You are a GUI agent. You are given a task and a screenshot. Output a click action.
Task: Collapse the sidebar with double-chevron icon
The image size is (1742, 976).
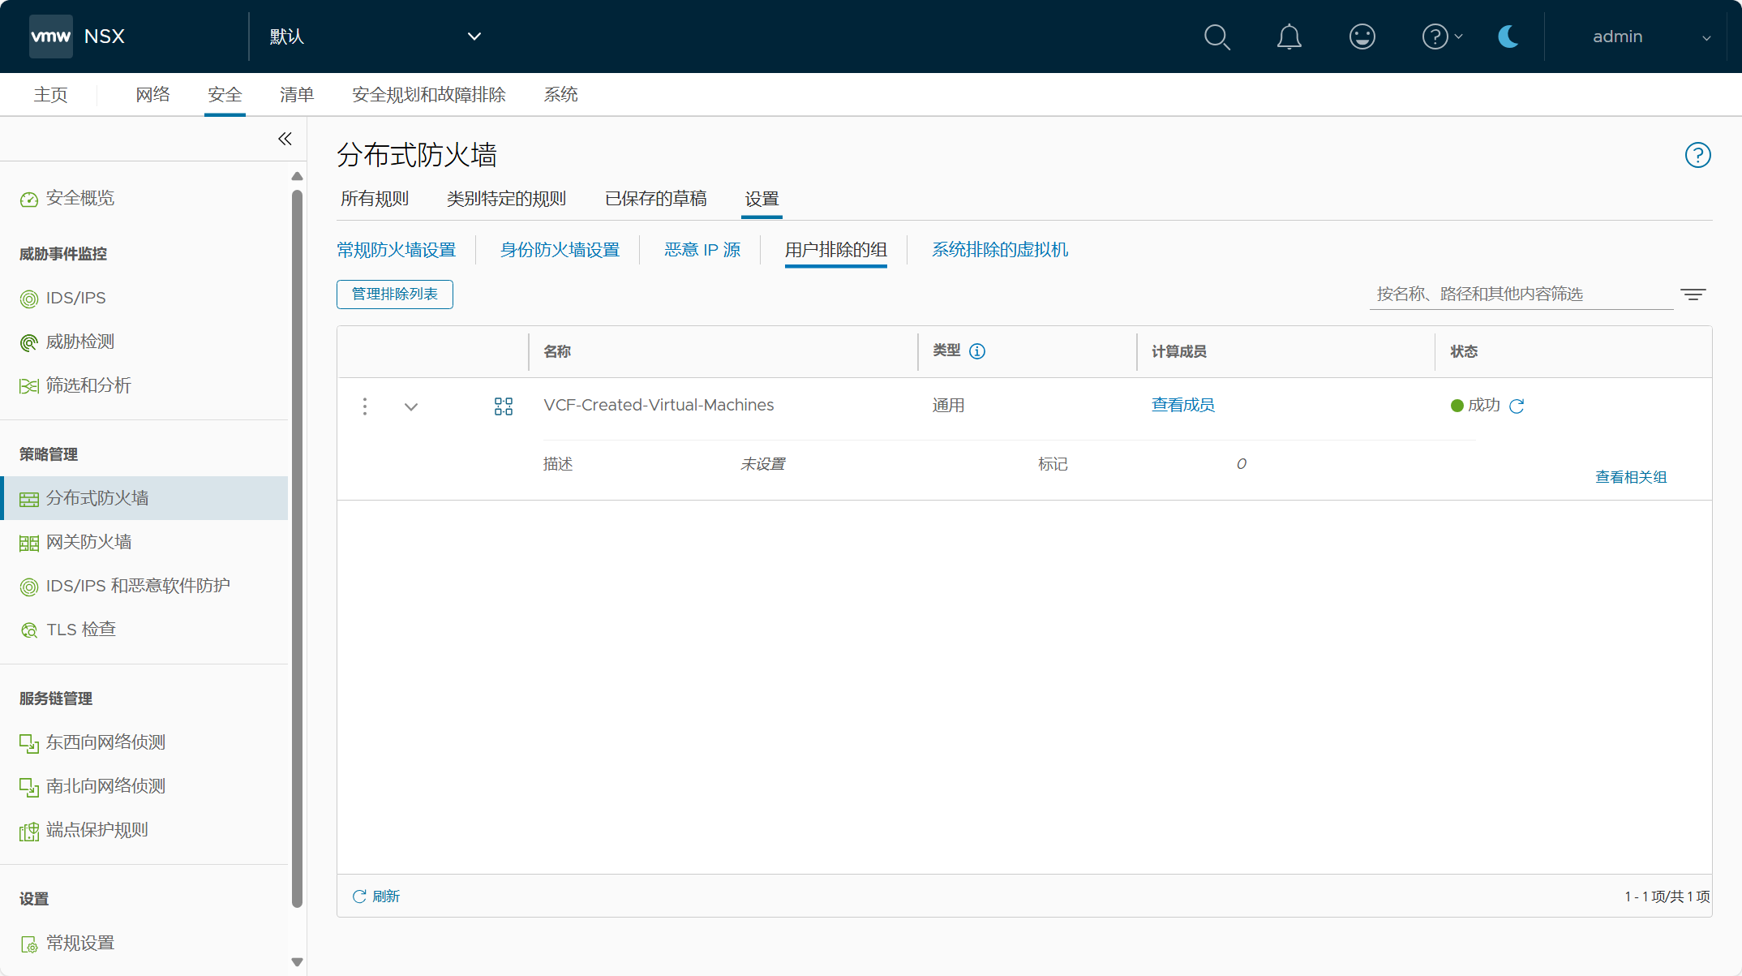pyautogui.click(x=285, y=139)
